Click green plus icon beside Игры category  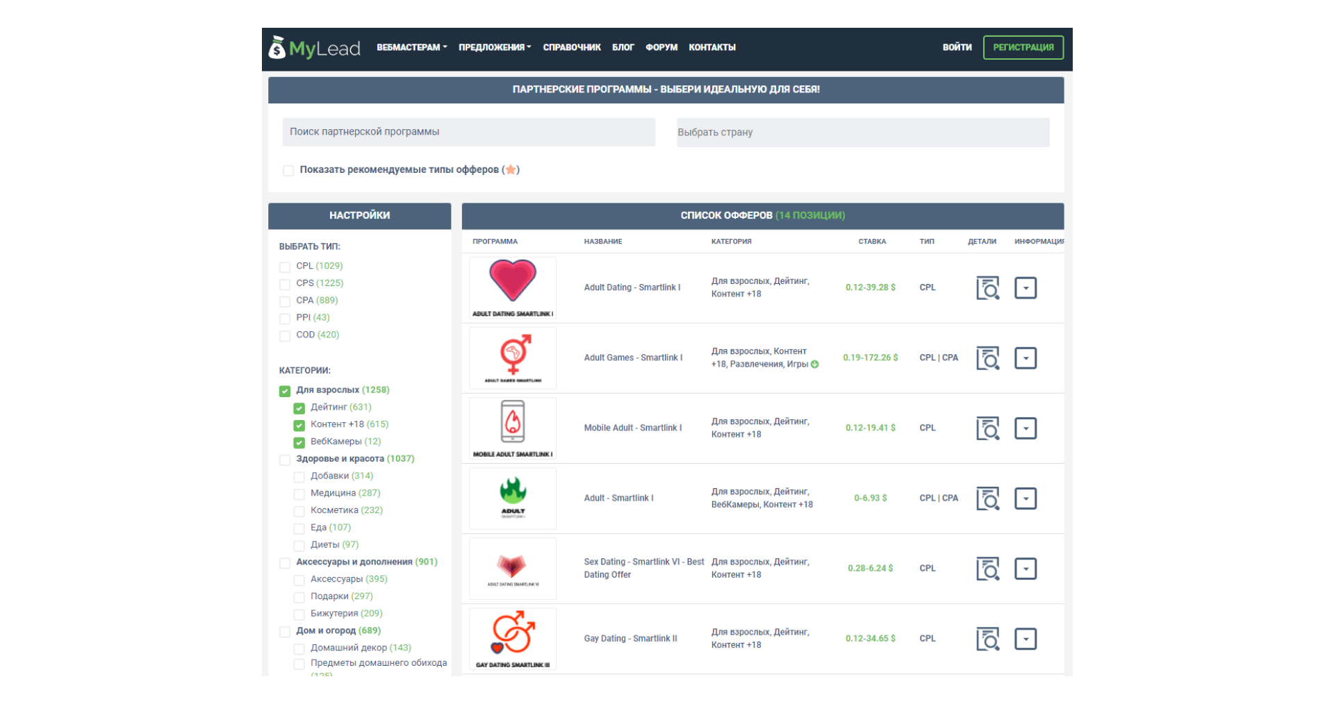[x=815, y=364]
